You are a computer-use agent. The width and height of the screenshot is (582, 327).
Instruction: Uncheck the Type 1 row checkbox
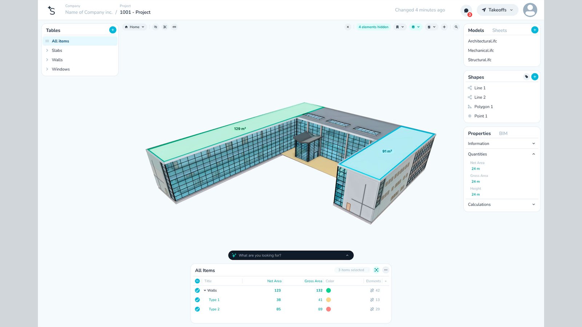tap(197, 300)
